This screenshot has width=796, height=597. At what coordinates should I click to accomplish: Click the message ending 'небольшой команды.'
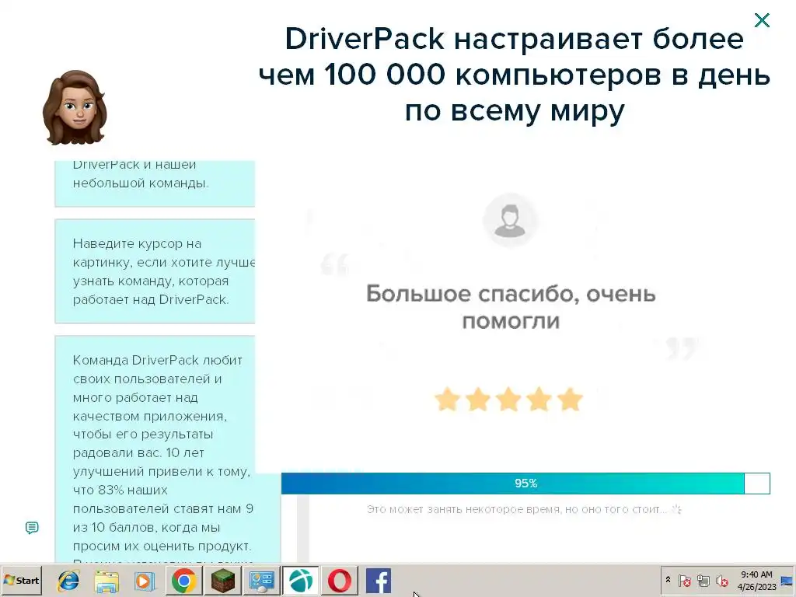[155, 183]
